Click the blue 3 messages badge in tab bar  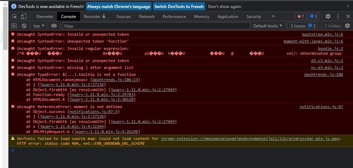pyautogui.click(x=314, y=16)
